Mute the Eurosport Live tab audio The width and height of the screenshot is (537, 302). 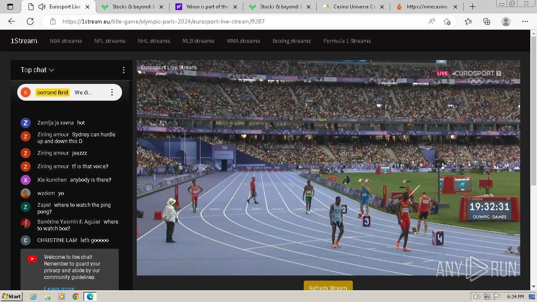(x=42, y=7)
